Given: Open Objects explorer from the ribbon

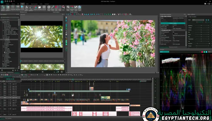Looking at the screenshot, I should [x=8, y=8].
